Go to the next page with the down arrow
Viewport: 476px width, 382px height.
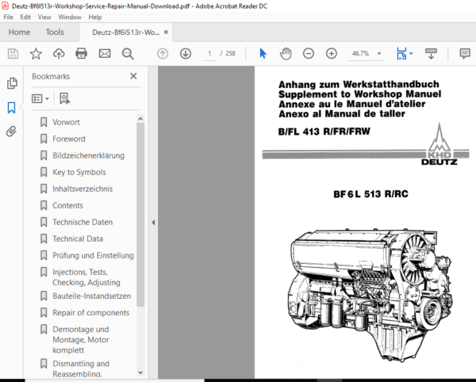(x=186, y=54)
